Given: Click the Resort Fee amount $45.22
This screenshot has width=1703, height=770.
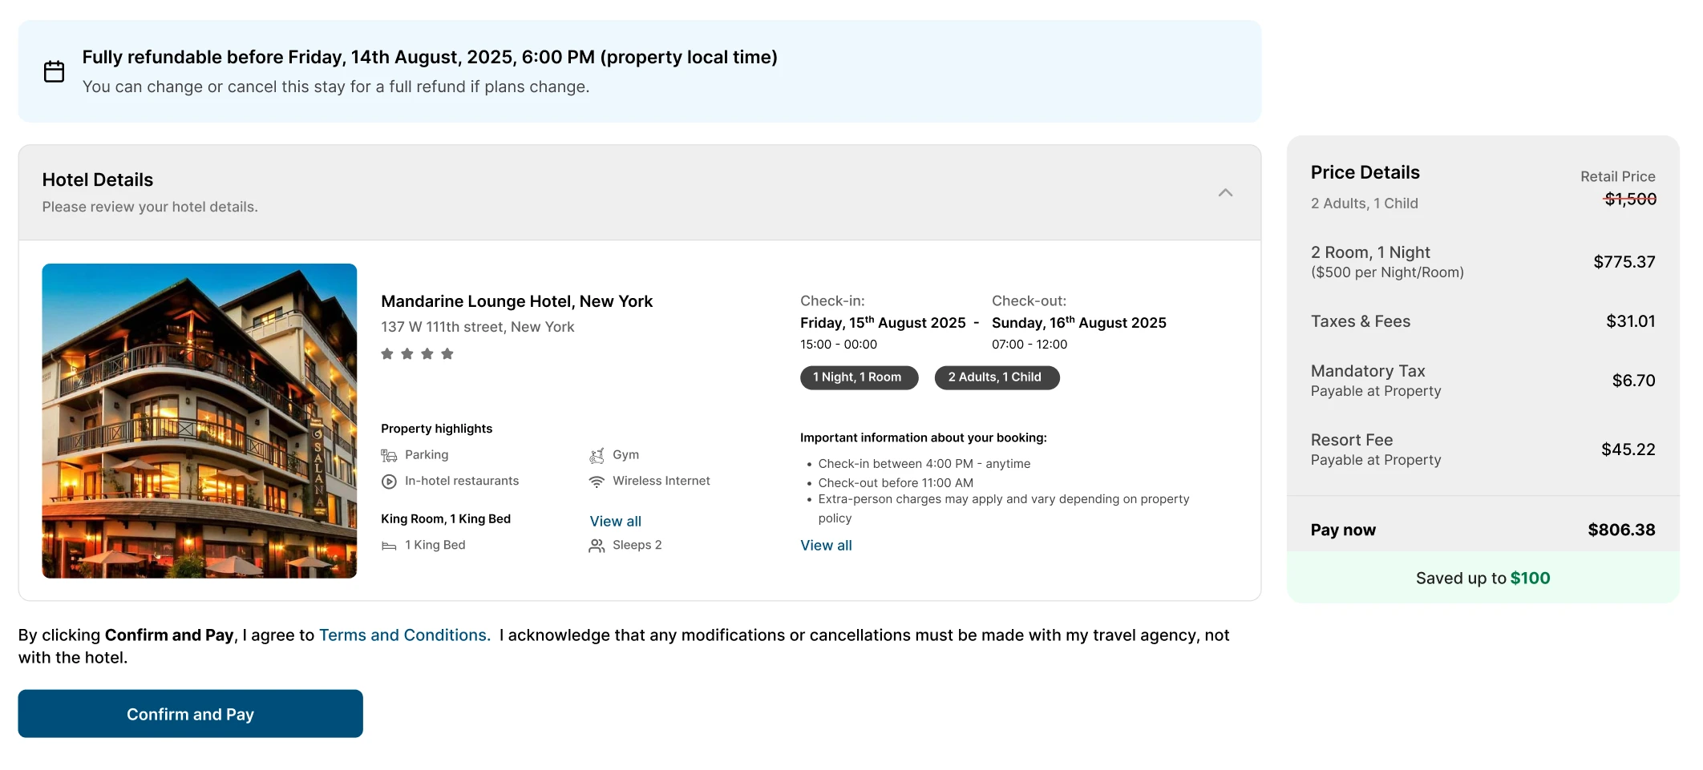Looking at the screenshot, I should 1628,450.
